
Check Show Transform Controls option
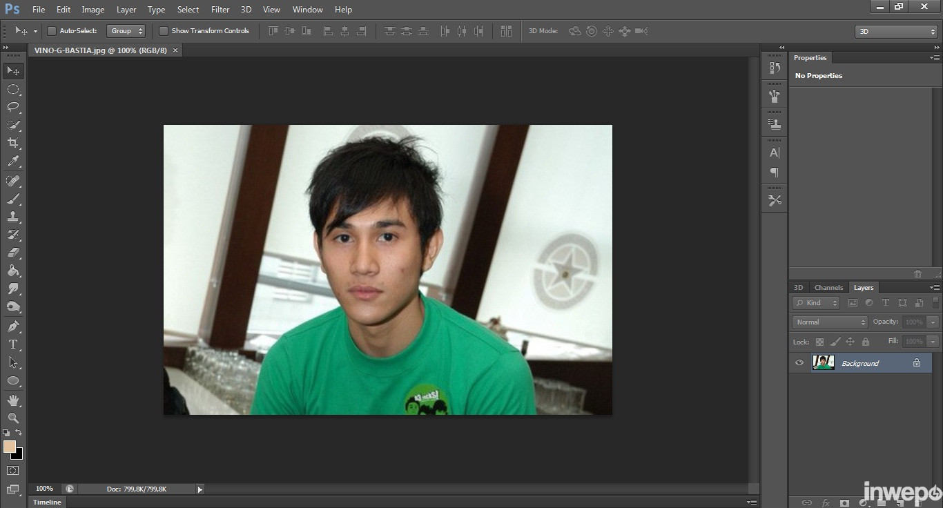[164, 31]
